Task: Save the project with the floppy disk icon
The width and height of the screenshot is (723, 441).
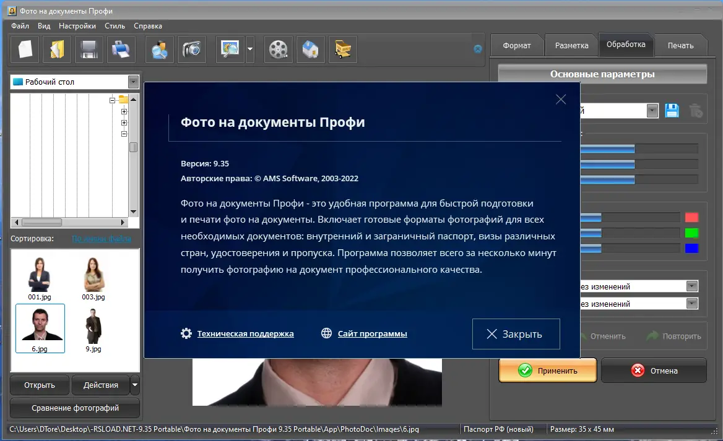Action: tap(89, 49)
